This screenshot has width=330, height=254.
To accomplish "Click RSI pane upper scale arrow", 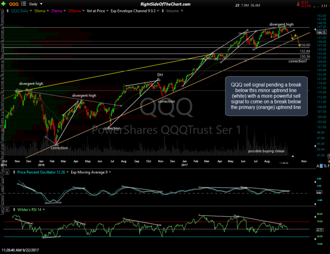I will click(x=315, y=217).
